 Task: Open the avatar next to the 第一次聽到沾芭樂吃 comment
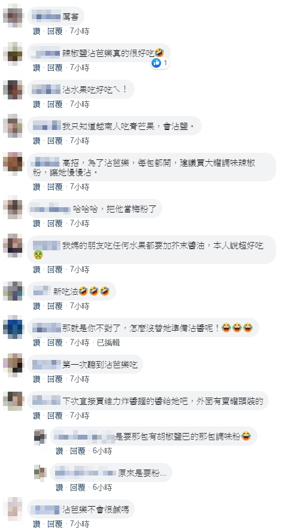(13, 364)
